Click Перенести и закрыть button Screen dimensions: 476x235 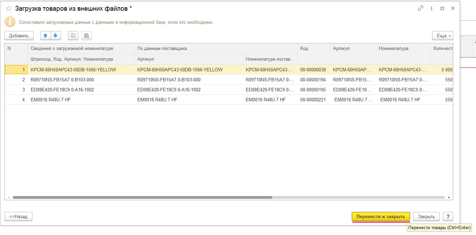[x=380, y=216]
